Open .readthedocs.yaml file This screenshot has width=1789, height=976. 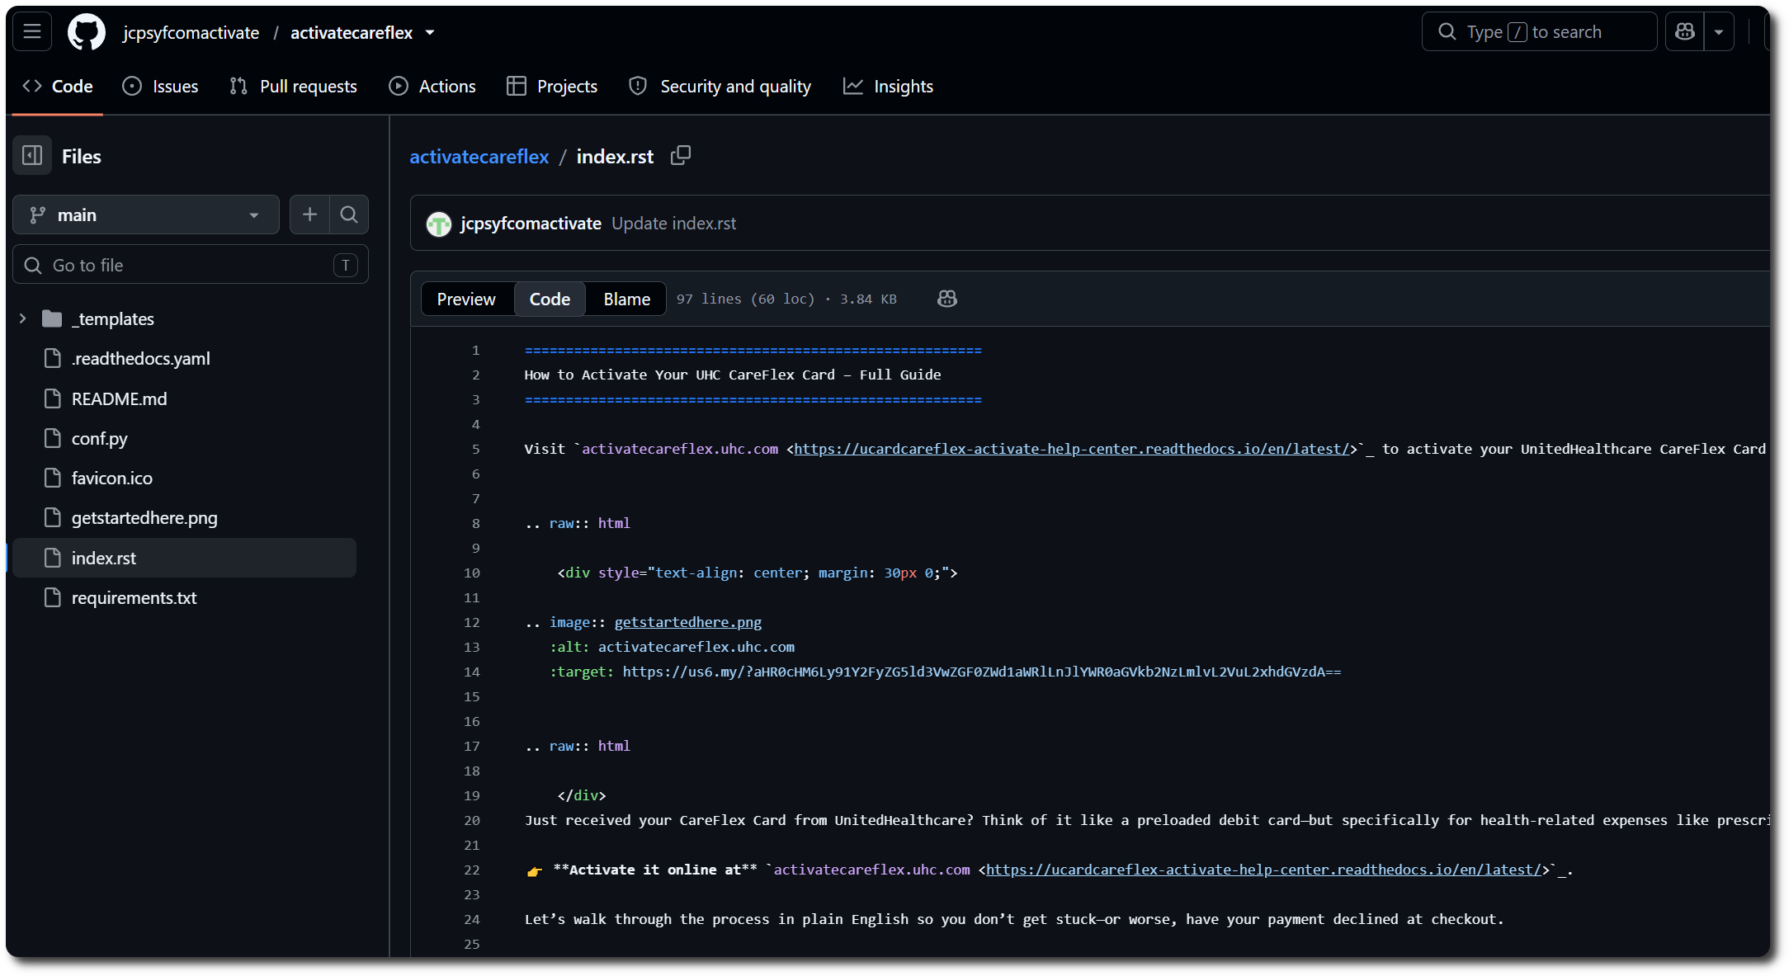(140, 358)
